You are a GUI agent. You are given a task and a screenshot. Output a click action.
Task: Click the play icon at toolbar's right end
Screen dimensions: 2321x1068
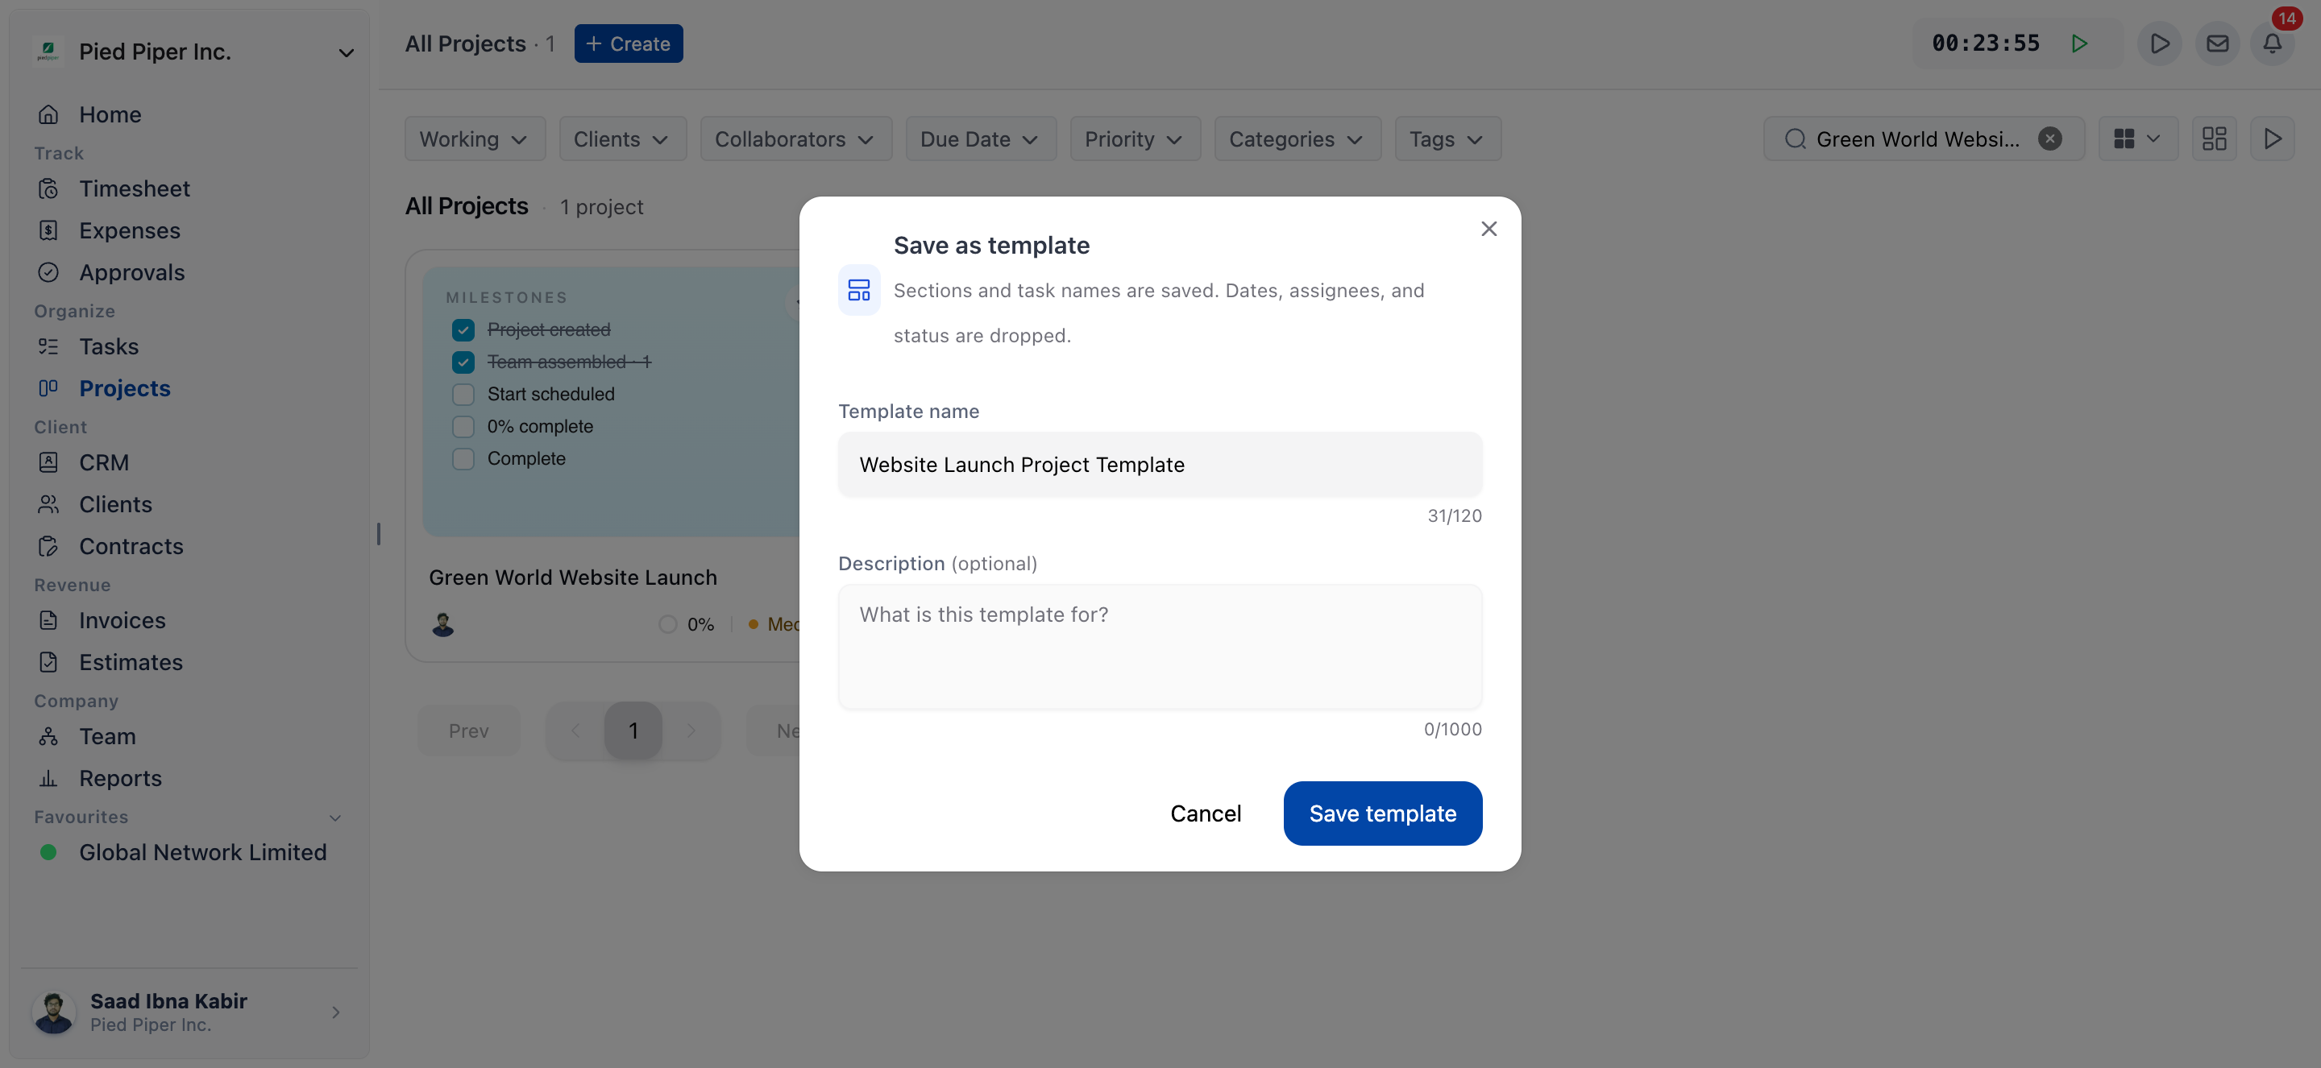(x=2273, y=139)
